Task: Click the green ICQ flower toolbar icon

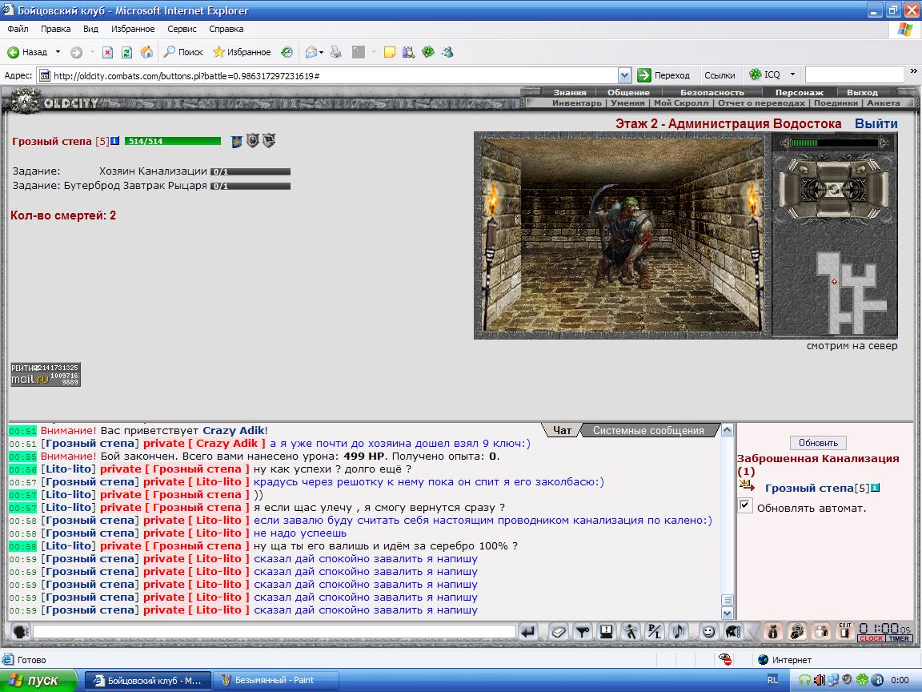Action: [x=428, y=52]
